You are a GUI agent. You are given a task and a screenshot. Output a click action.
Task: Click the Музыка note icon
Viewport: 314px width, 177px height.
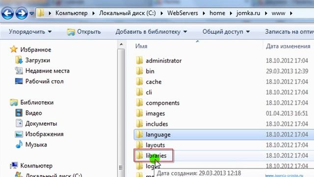tap(19, 144)
